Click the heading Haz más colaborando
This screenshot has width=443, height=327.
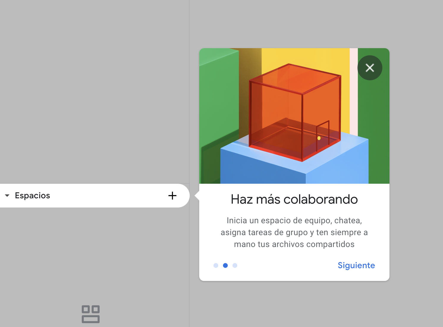(294, 199)
